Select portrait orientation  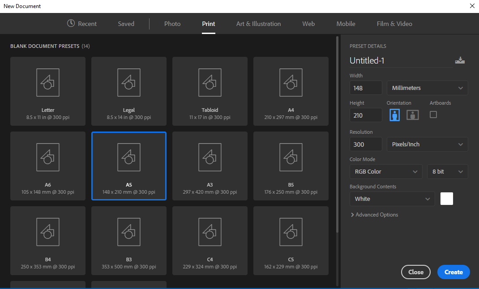pyautogui.click(x=394, y=115)
